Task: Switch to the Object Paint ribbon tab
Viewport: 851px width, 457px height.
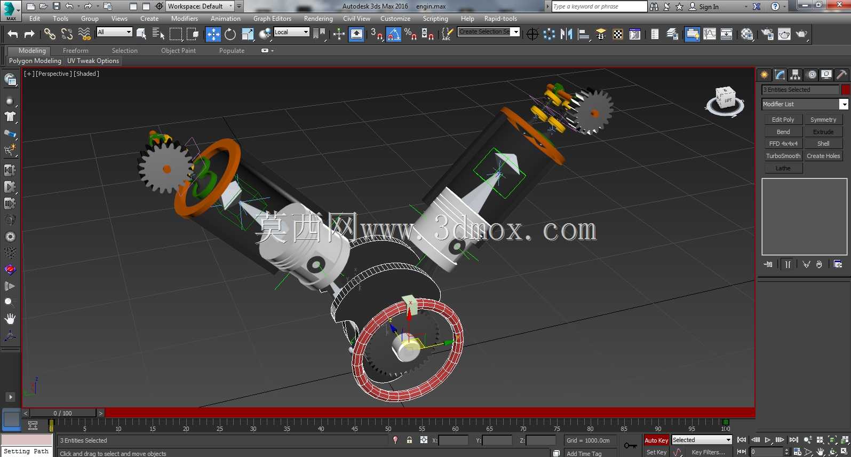Action: click(x=178, y=51)
